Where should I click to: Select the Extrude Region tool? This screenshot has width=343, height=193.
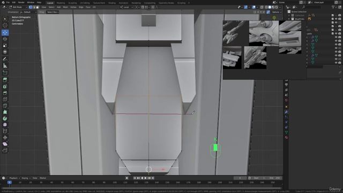(5, 80)
